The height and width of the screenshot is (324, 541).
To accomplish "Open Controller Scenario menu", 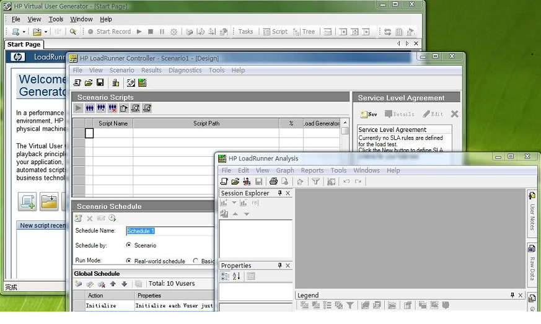I will (x=122, y=70).
